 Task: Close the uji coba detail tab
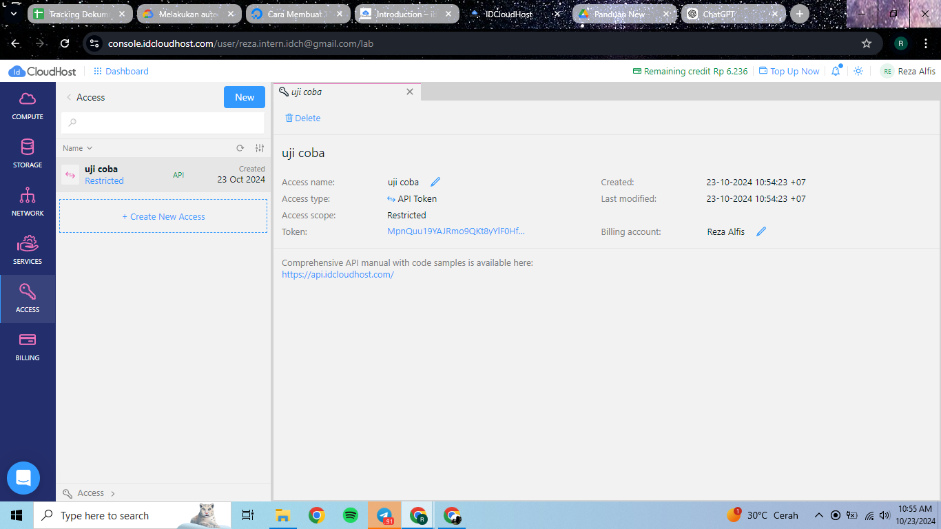pos(410,92)
